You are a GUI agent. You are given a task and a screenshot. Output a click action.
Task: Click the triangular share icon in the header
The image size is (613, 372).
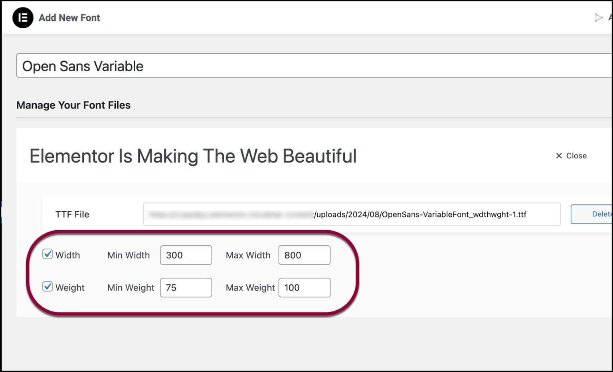(x=599, y=18)
